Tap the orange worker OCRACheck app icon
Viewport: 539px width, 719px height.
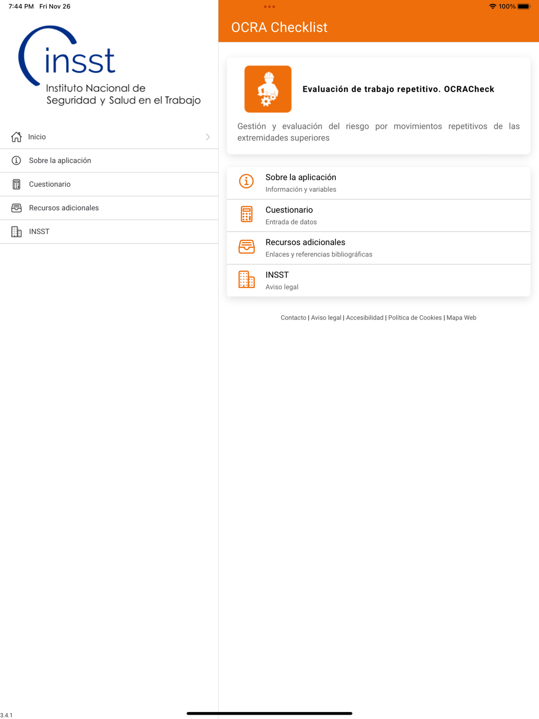tap(268, 89)
